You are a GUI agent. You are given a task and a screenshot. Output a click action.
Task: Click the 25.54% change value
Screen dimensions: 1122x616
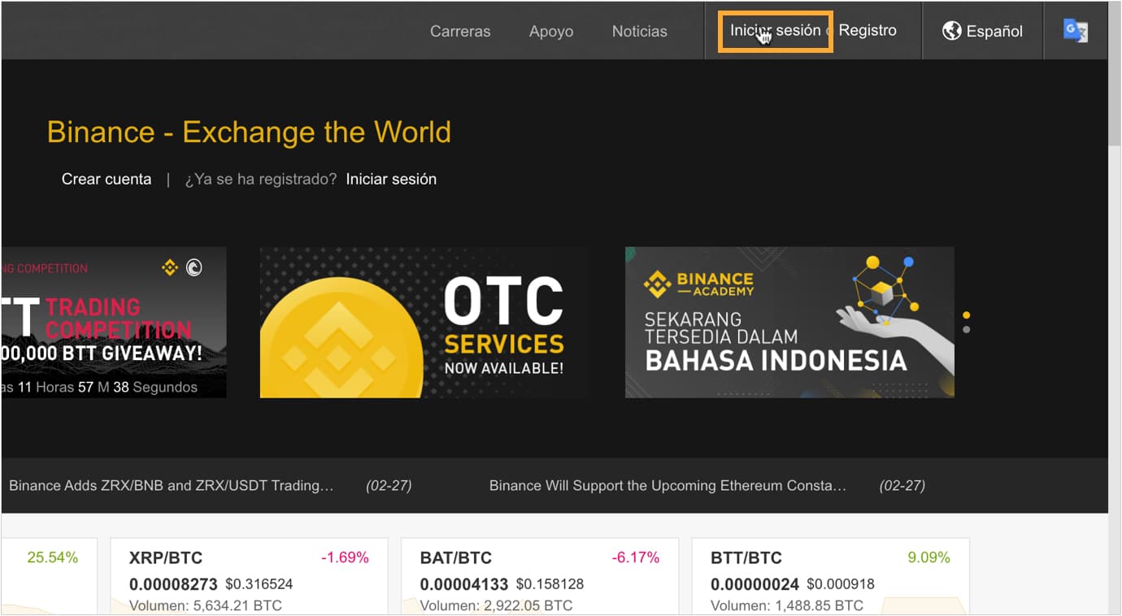[52, 557]
